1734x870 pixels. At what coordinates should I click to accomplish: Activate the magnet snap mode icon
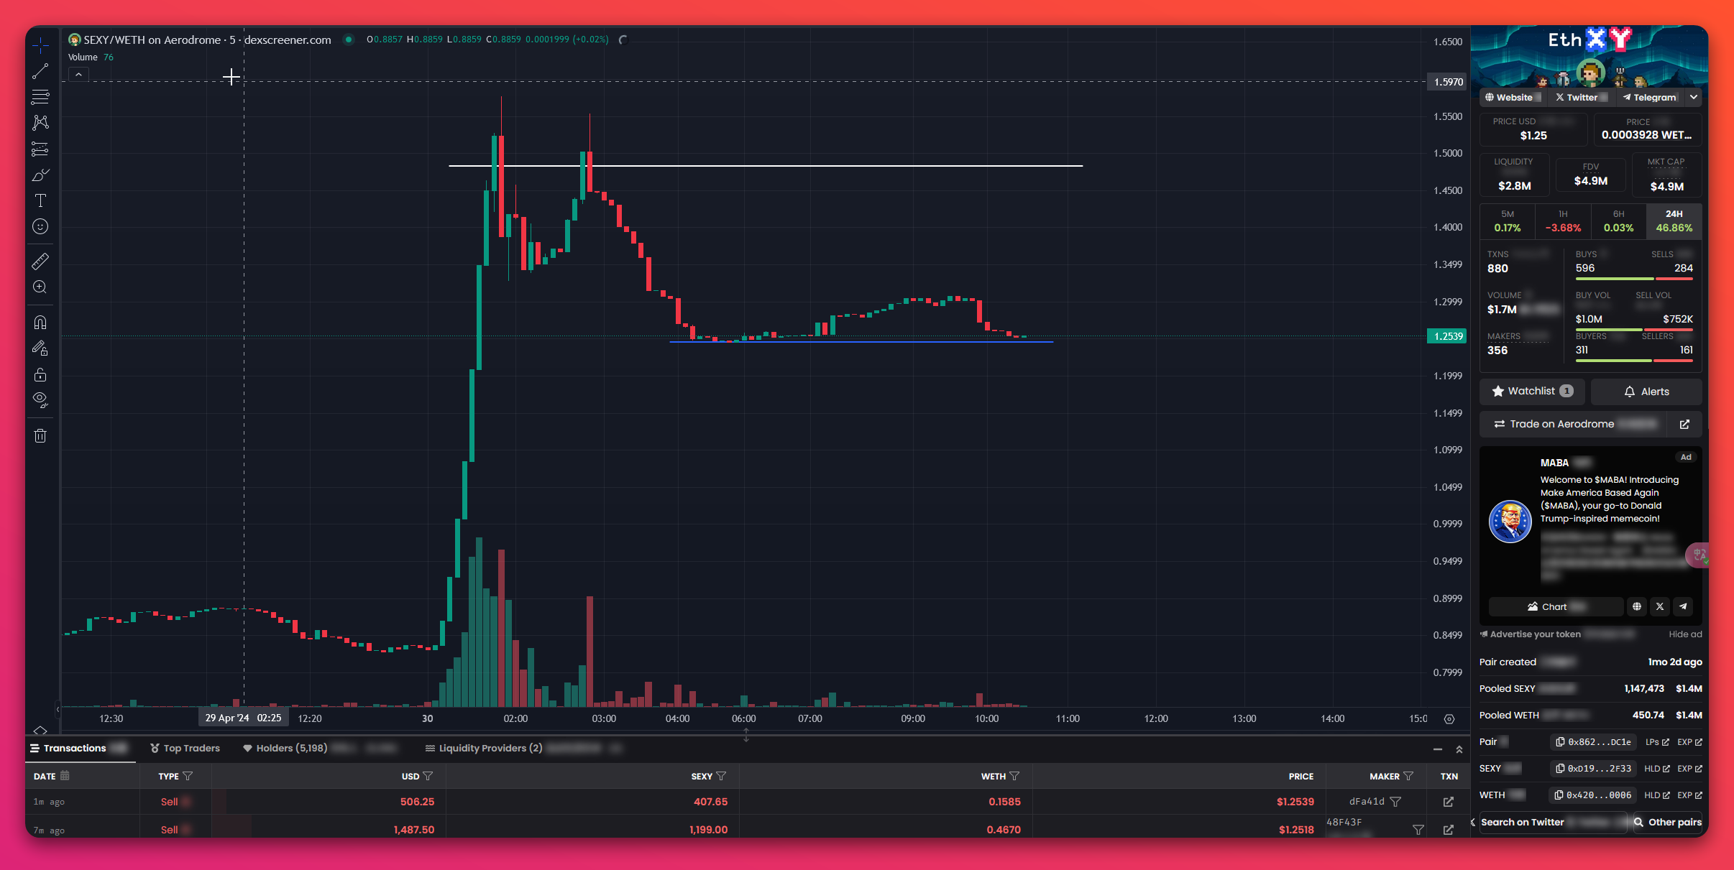40,322
